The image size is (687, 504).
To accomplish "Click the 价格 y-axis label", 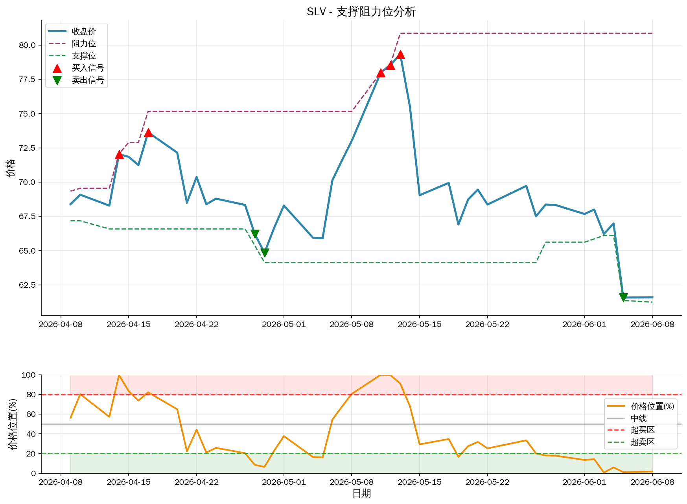I will pyautogui.click(x=10, y=168).
